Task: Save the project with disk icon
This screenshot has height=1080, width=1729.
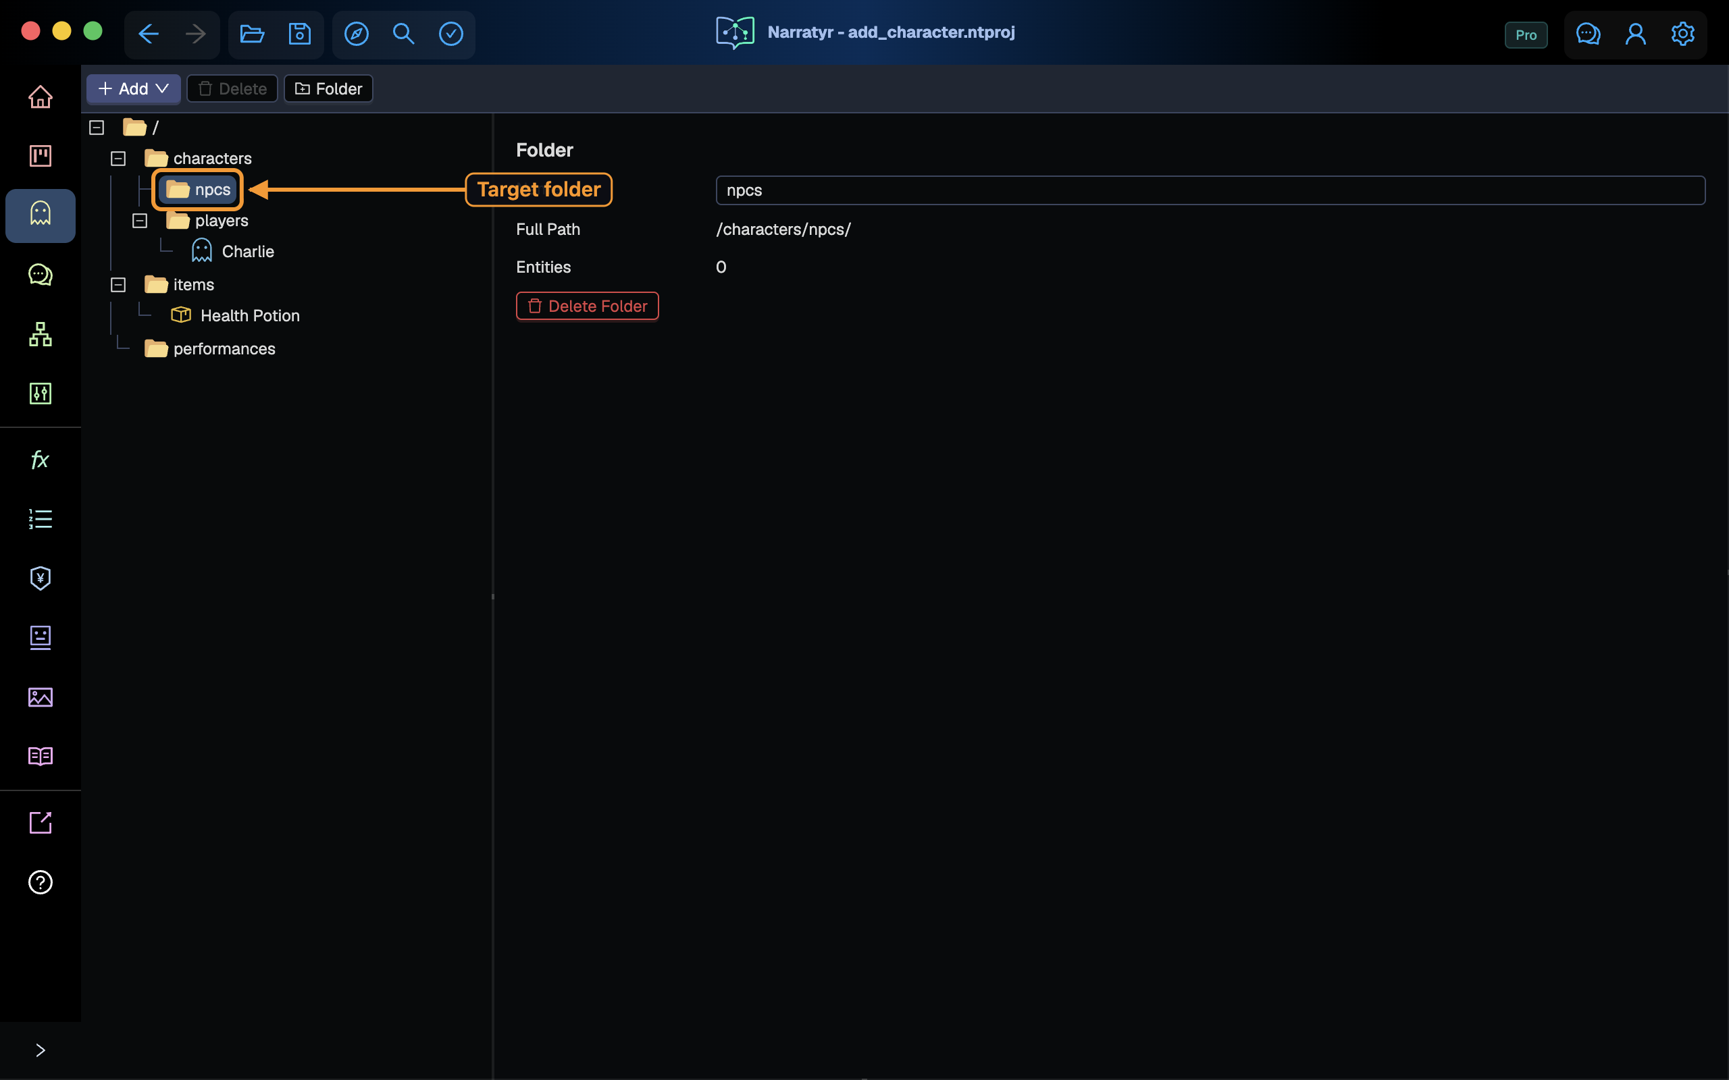Action: click(299, 34)
